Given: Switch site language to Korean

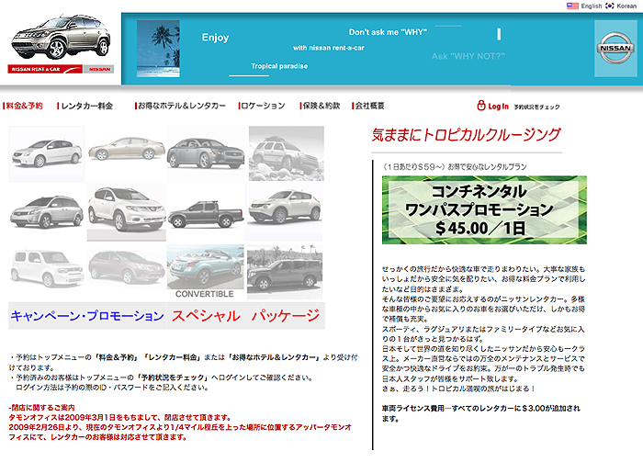Looking at the screenshot, I should point(626,6).
